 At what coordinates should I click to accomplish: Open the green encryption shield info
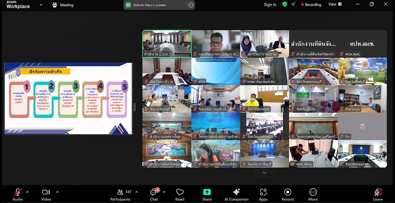point(285,4)
